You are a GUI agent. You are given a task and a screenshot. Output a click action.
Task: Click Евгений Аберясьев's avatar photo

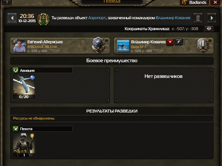pyautogui.click(x=20, y=46)
